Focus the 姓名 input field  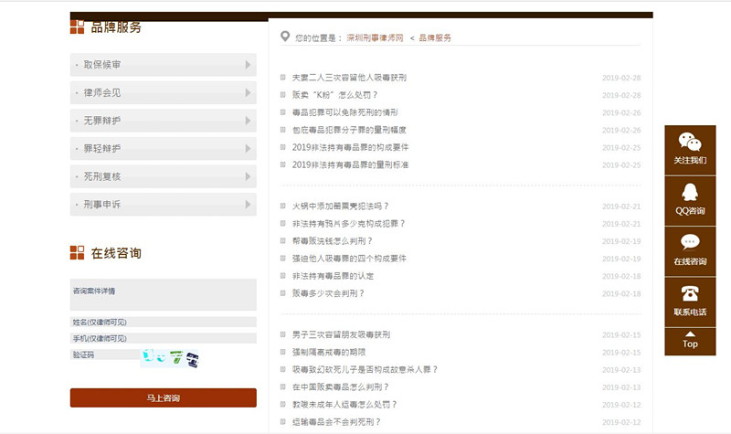coord(163,323)
